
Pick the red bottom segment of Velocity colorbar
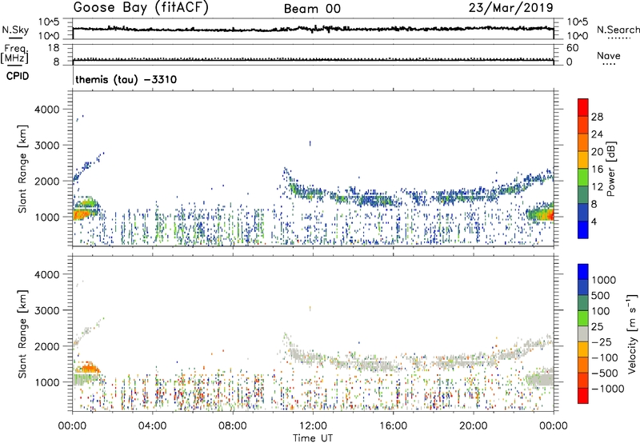tap(583, 396)
